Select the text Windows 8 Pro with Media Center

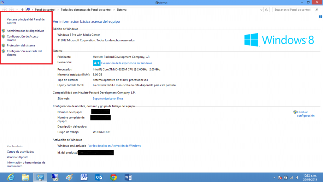[x=79, y=35]
